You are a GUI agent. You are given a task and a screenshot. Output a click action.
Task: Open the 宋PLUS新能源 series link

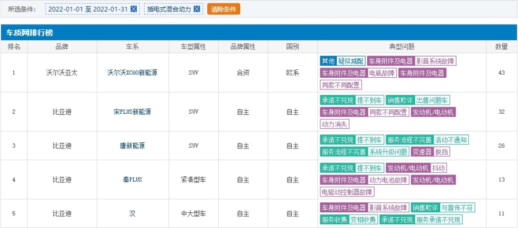click(133, 112)
